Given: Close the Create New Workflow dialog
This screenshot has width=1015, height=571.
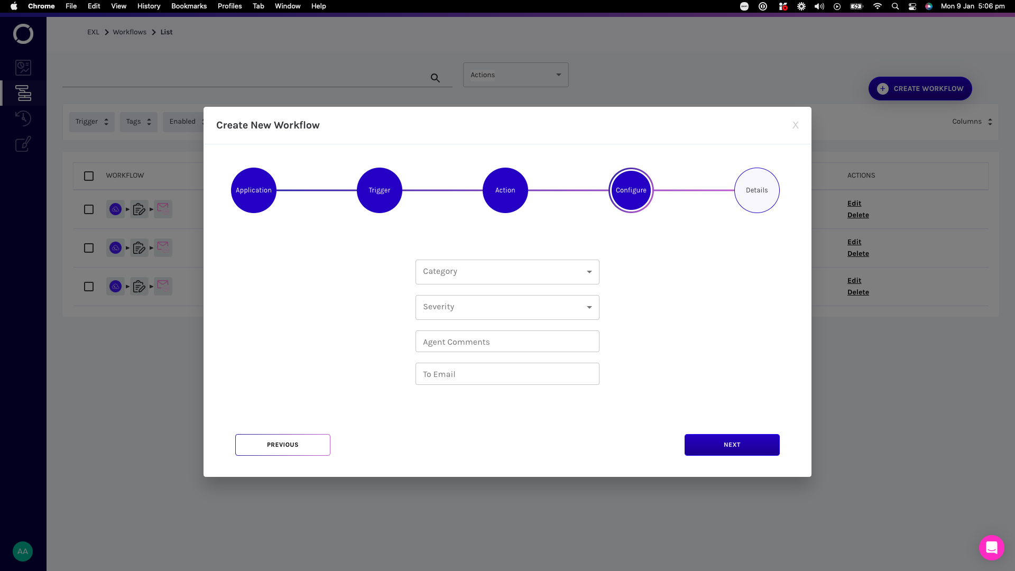Looking at the screenshot, I should 796,125.
